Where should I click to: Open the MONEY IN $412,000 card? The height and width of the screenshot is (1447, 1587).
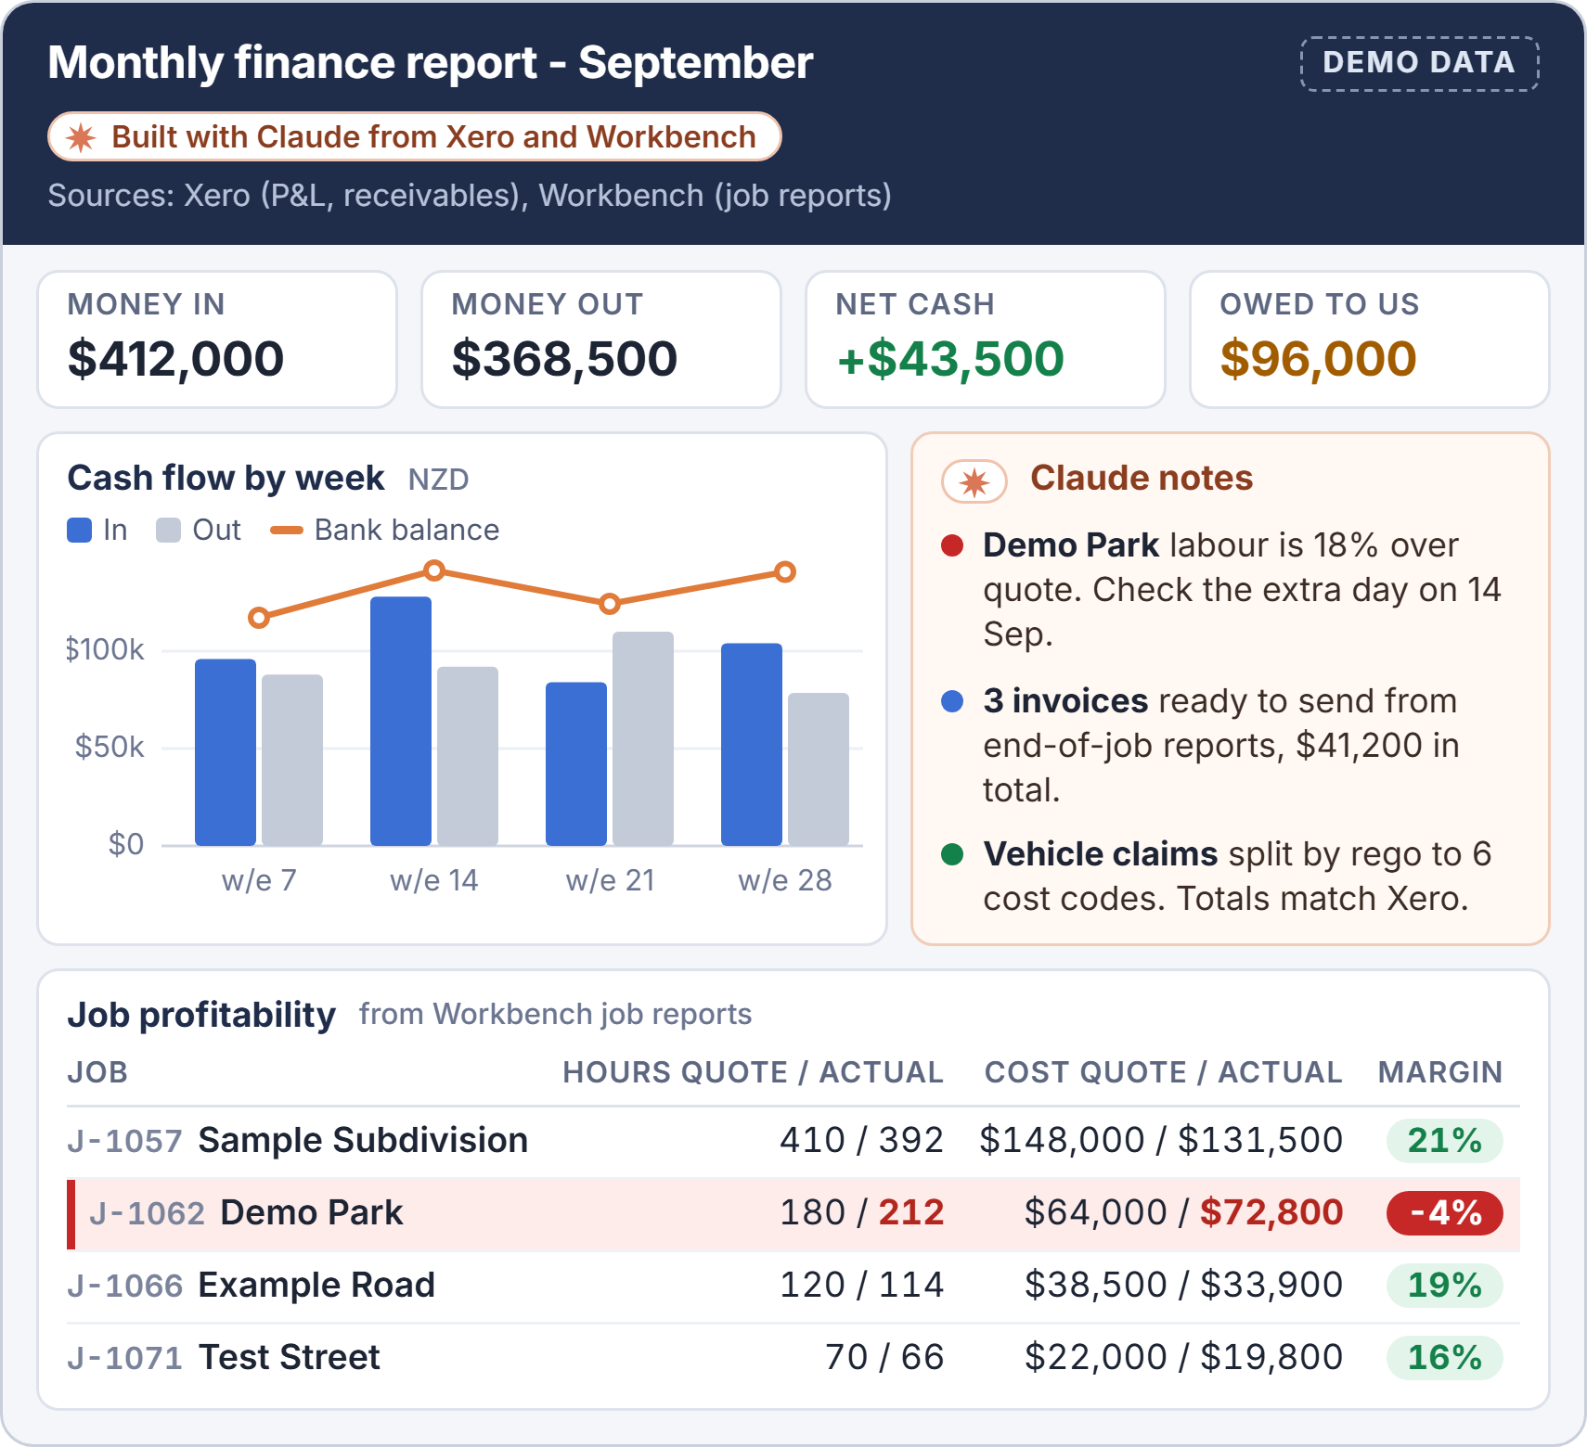[217, 339]
